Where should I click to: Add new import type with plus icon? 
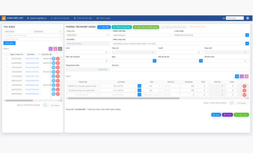pos(247,35)
